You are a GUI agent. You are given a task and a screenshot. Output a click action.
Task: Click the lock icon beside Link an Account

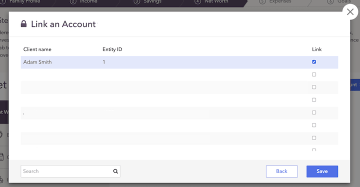click(23, 23)
